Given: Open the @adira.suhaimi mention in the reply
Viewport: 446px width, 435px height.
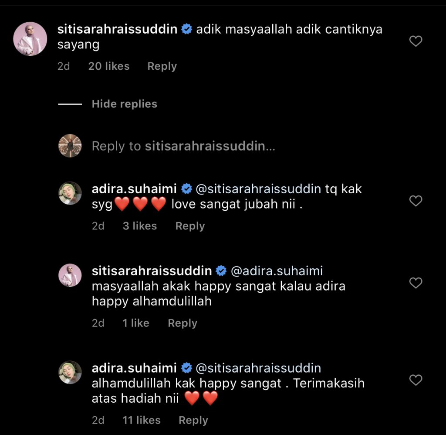Looking at the screenshot, I should point(277,271).
